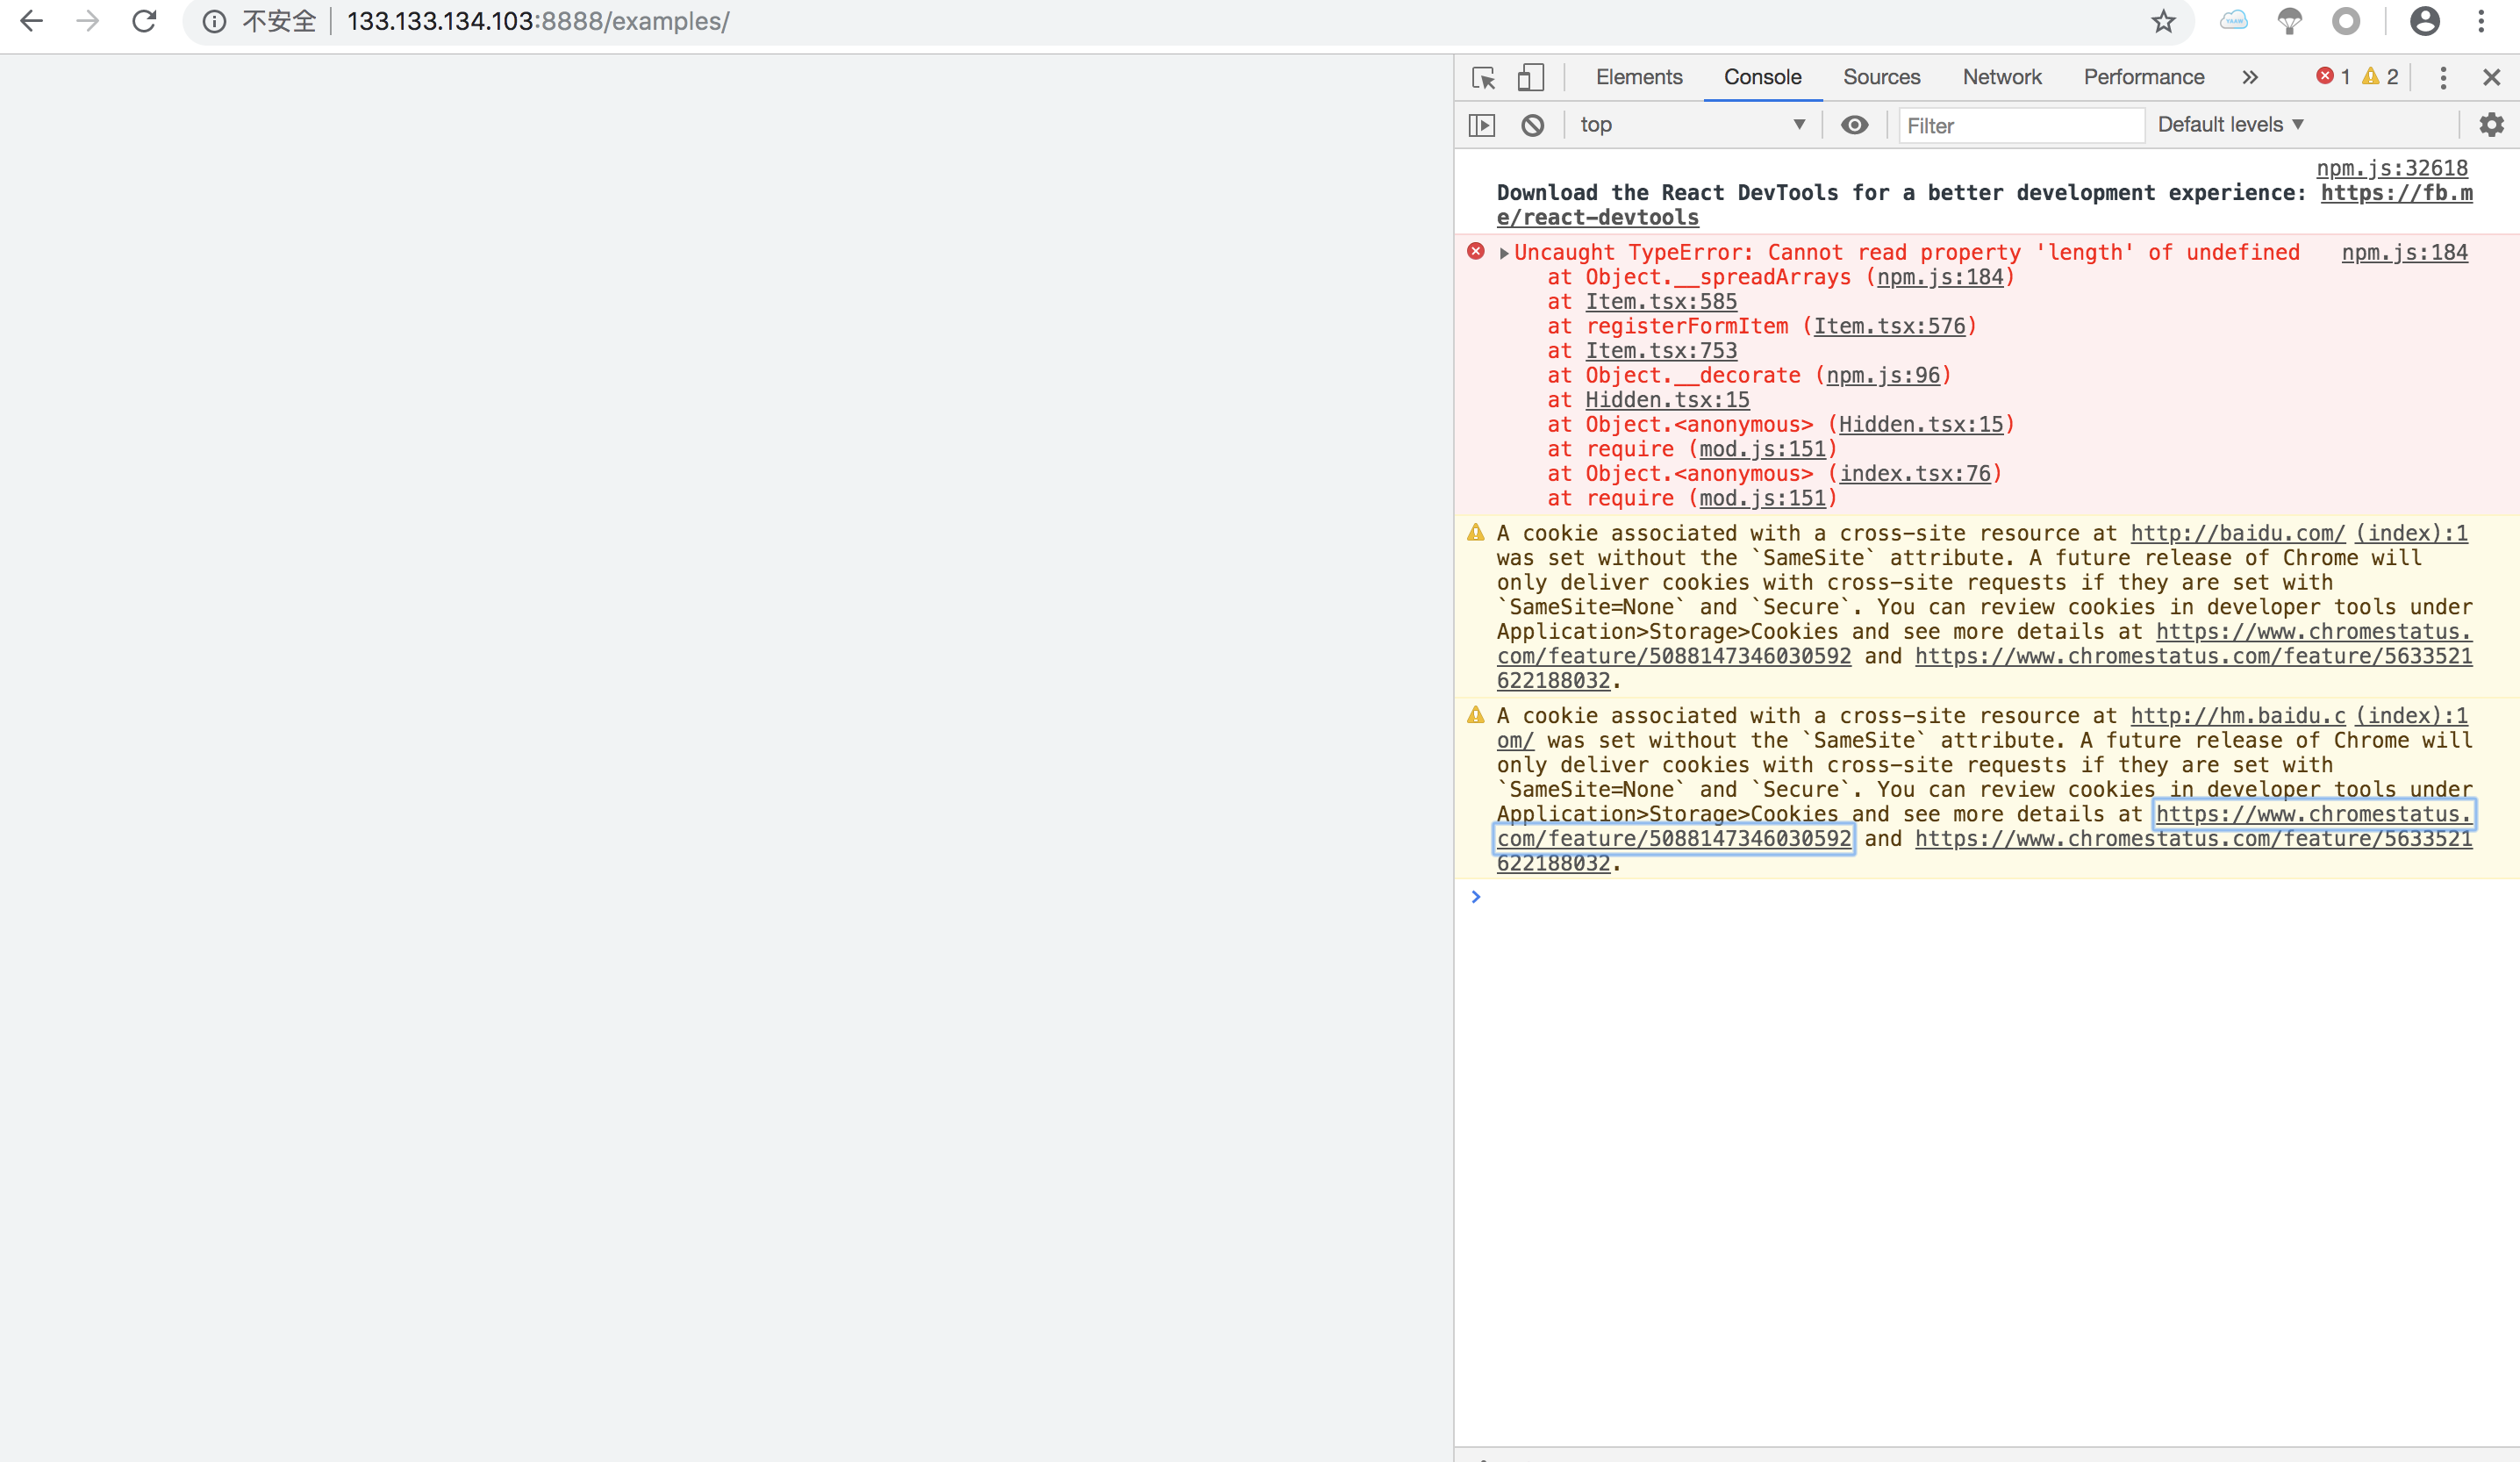This screenshot has height=1462, width=2520.
Task: Click the browser forward arrow
Action: coord(88,21)
